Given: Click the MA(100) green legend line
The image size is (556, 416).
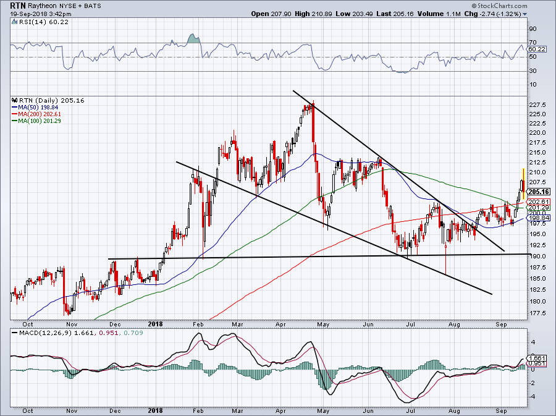Looking at the screenshot, I should click(x=15, y=121).
